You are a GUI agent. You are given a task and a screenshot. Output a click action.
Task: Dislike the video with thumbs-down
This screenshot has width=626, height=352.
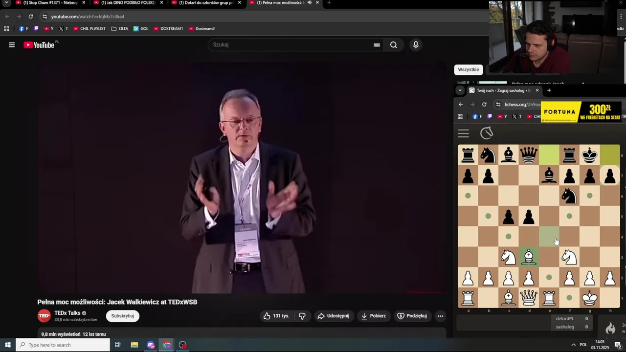302,316
